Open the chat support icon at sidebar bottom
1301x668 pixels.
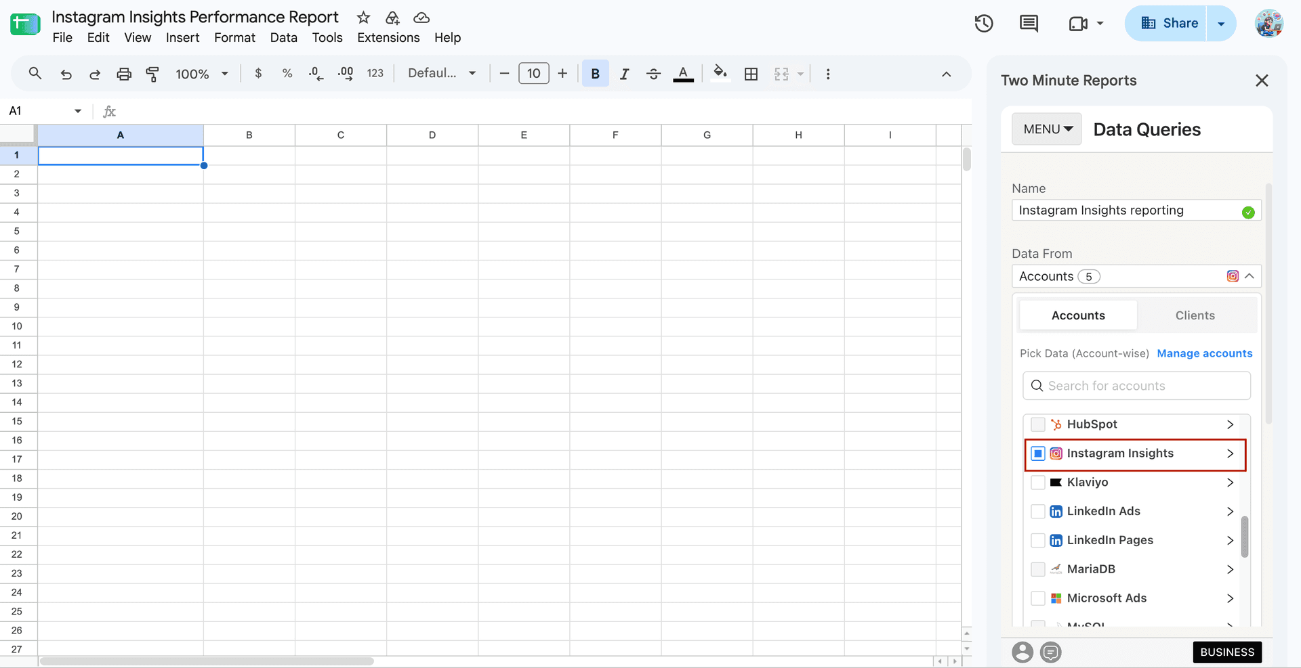pos(1051,652)
